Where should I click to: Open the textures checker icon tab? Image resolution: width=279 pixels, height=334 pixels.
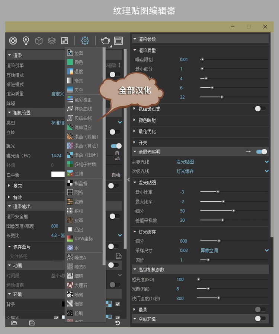pos(65,41)
